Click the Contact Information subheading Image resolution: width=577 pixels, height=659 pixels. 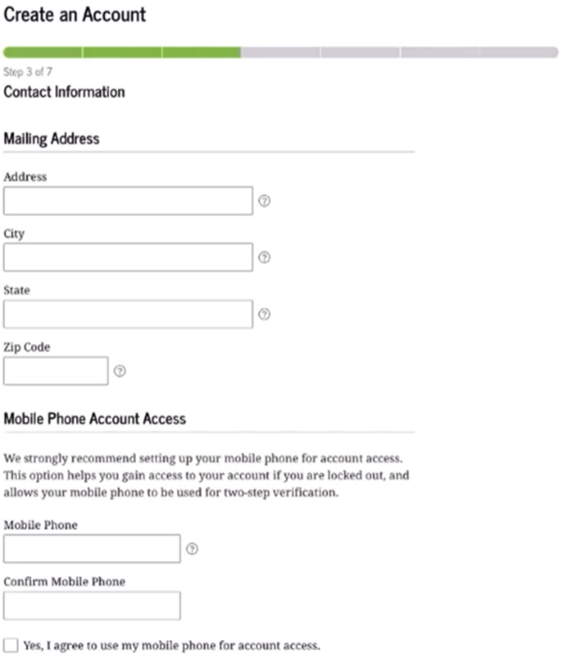pos(62,91)
